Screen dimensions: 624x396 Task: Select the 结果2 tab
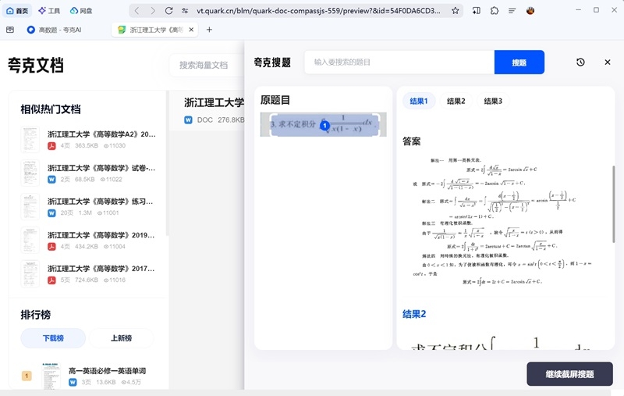456,102
